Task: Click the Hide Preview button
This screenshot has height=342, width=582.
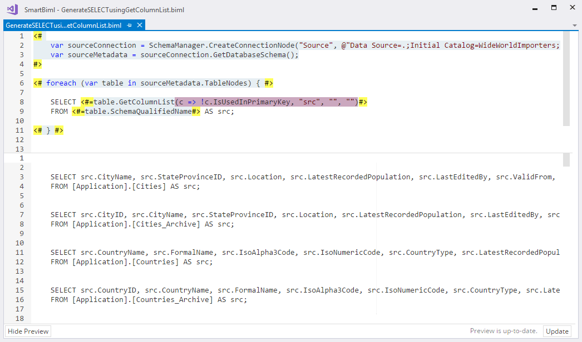Action: coord(28,331)
